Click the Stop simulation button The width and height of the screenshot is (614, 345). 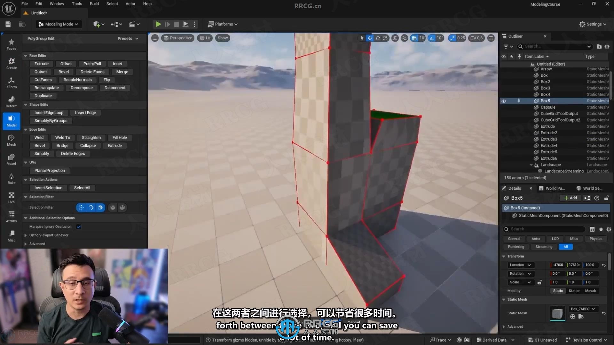176,24
